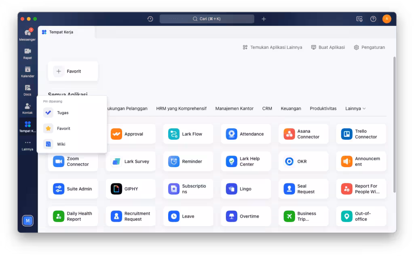Open the Announcement app
The height and width of the screenshot is (256, 414).
pos(361,162)
